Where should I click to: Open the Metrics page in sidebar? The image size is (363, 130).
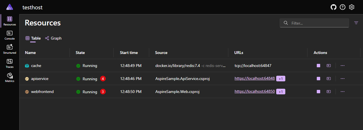click(10, 77)
